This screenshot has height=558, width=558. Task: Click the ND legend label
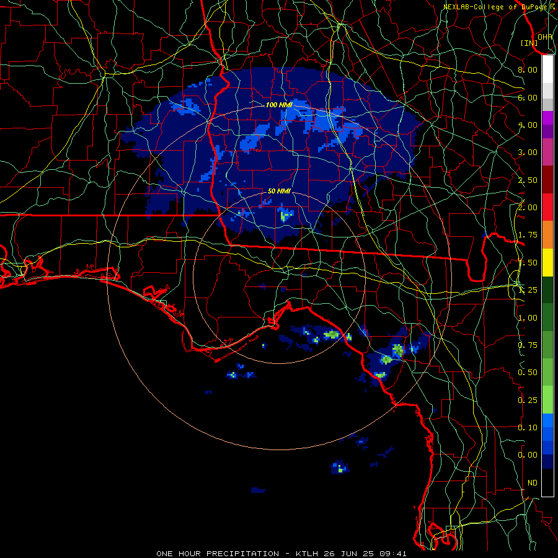(533, 483)
